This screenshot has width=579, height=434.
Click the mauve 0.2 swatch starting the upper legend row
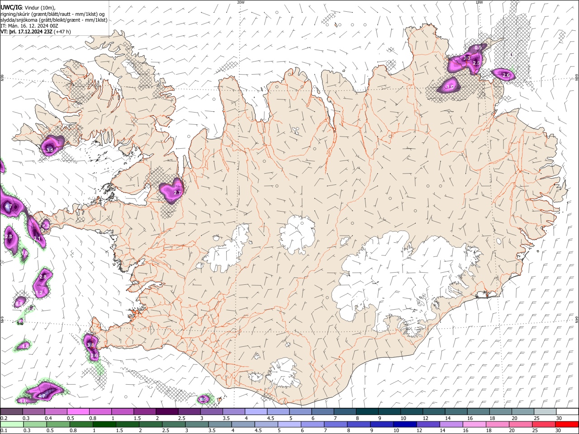(11, 411)
